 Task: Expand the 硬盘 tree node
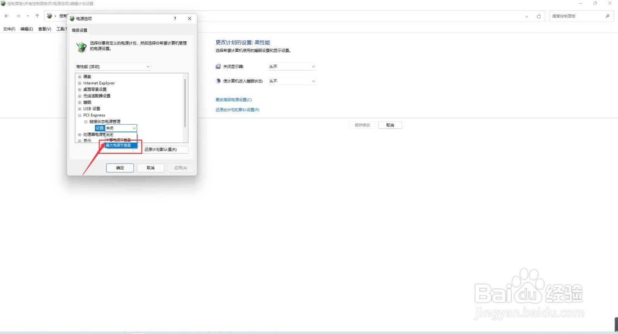[x=80, y=77]
